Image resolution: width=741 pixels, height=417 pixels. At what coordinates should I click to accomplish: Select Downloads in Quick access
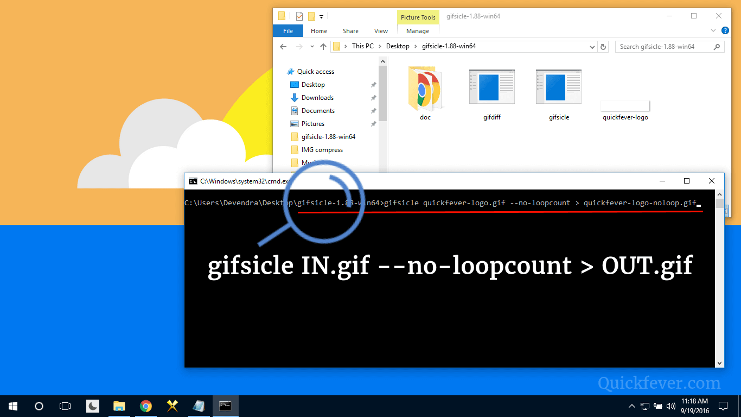[x=317, y=98]
